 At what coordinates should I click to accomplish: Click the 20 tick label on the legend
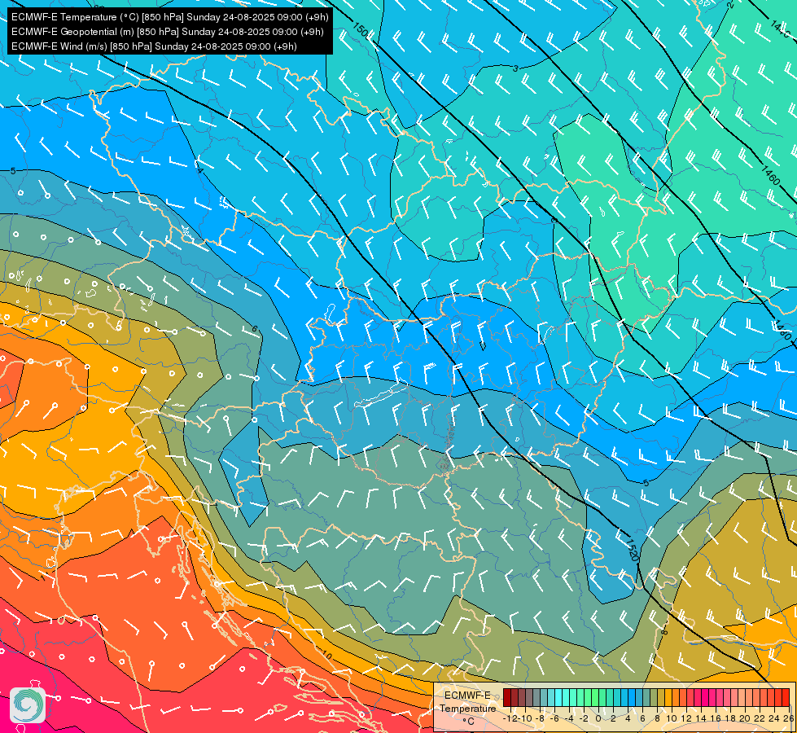point(745,718)
